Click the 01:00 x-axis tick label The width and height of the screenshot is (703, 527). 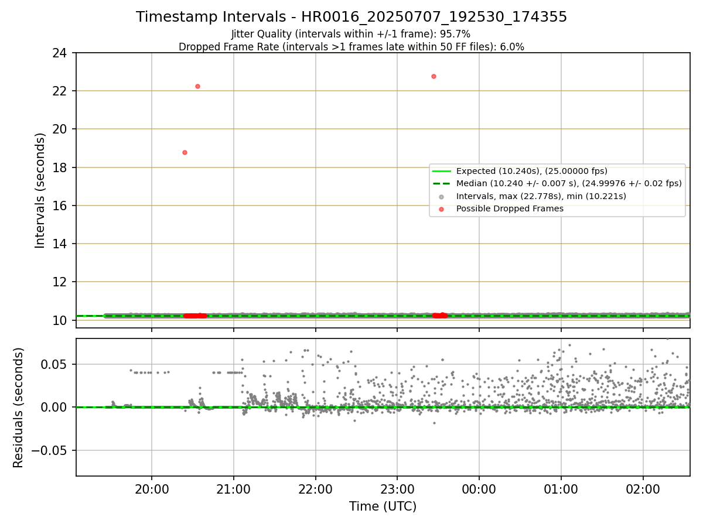point(561,488)
